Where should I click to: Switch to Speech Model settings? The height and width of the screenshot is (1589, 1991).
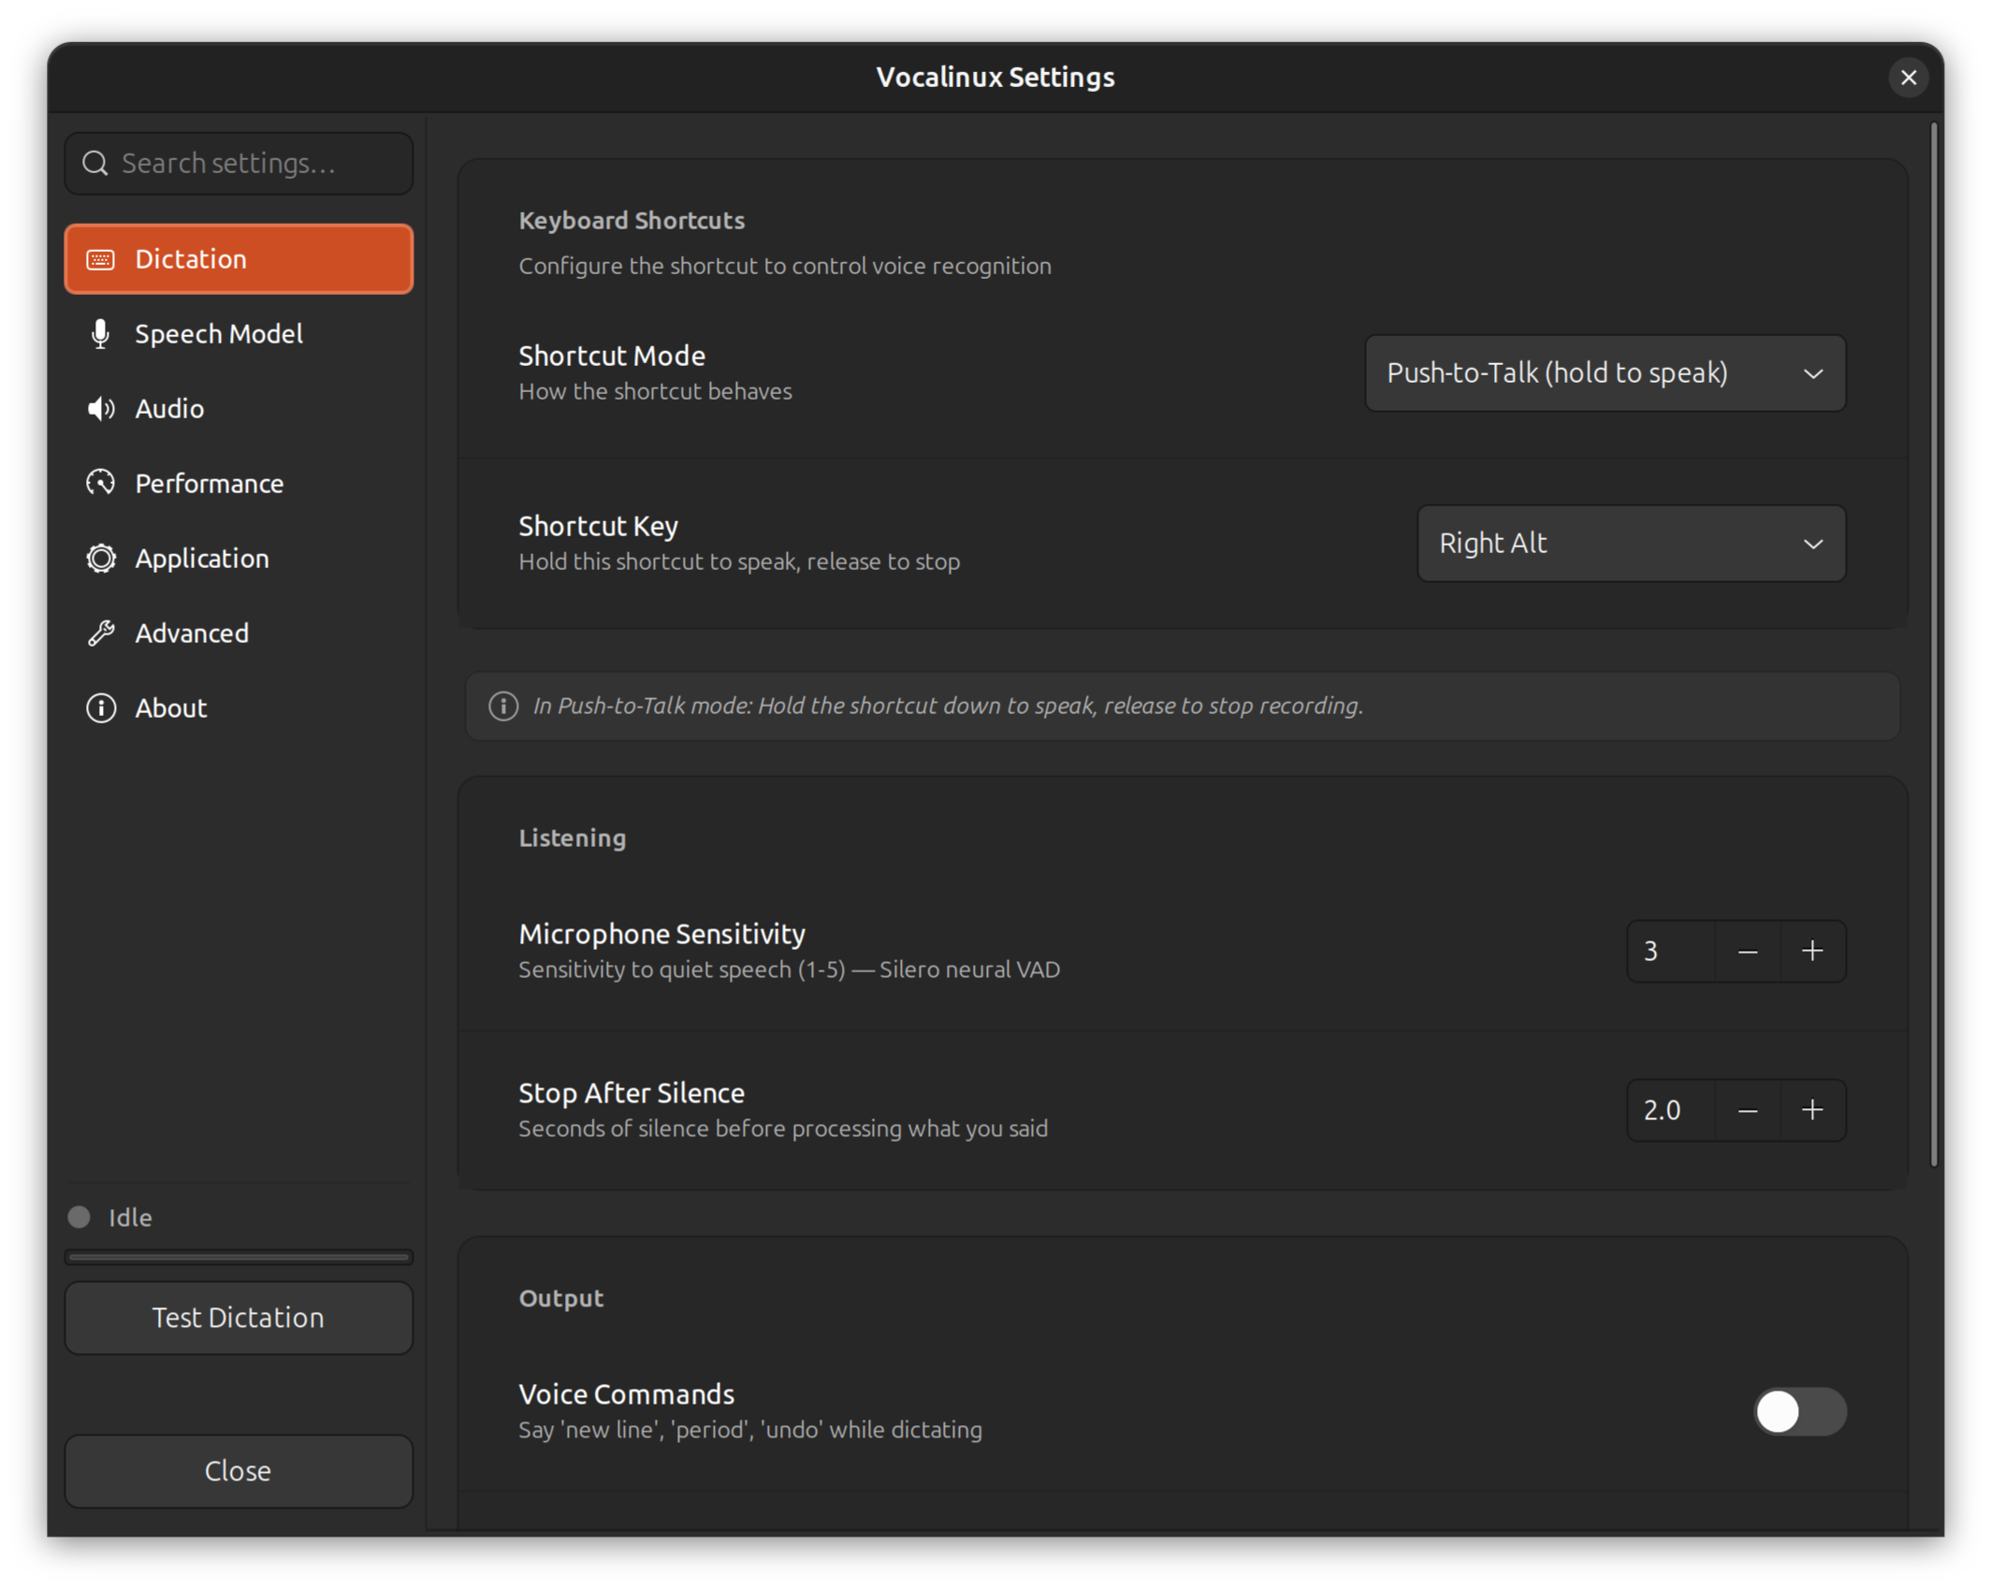point(239,334)
